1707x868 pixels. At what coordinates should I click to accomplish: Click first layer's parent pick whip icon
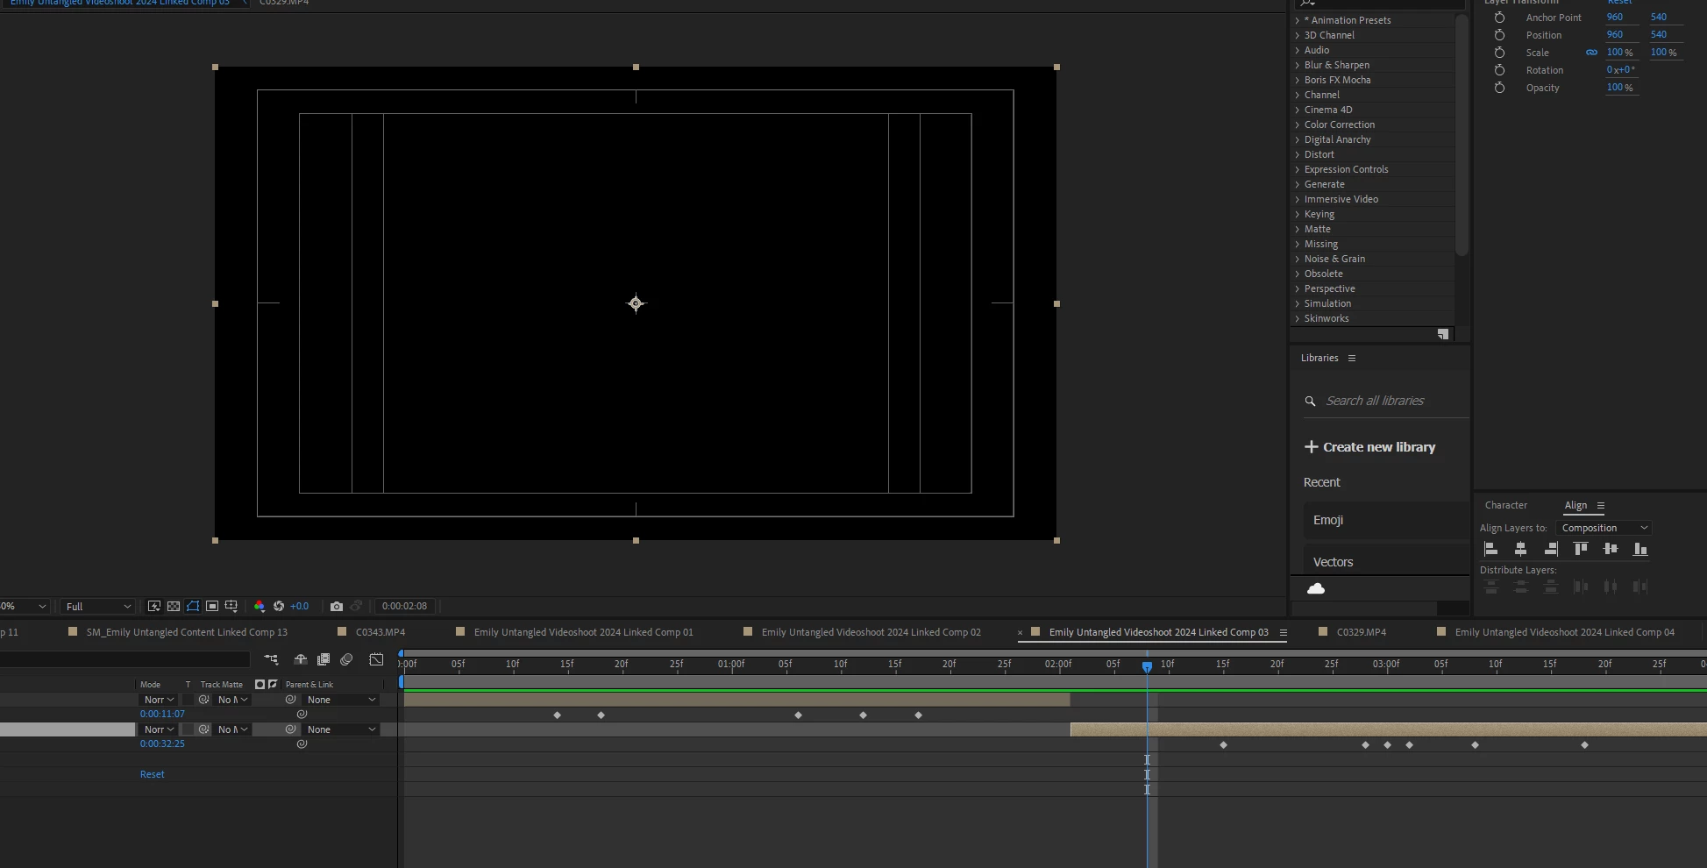pos(290,700)
